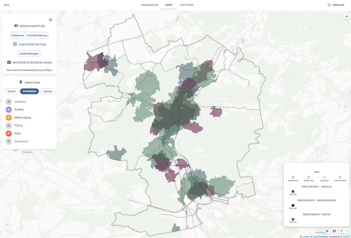
Task: Toggle the Gewässer layer icon
Action: pyautogui.click(x=324, y=177)
